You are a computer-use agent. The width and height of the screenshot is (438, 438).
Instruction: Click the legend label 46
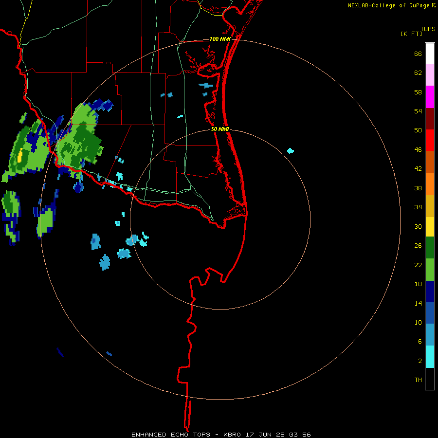[418, 150]
